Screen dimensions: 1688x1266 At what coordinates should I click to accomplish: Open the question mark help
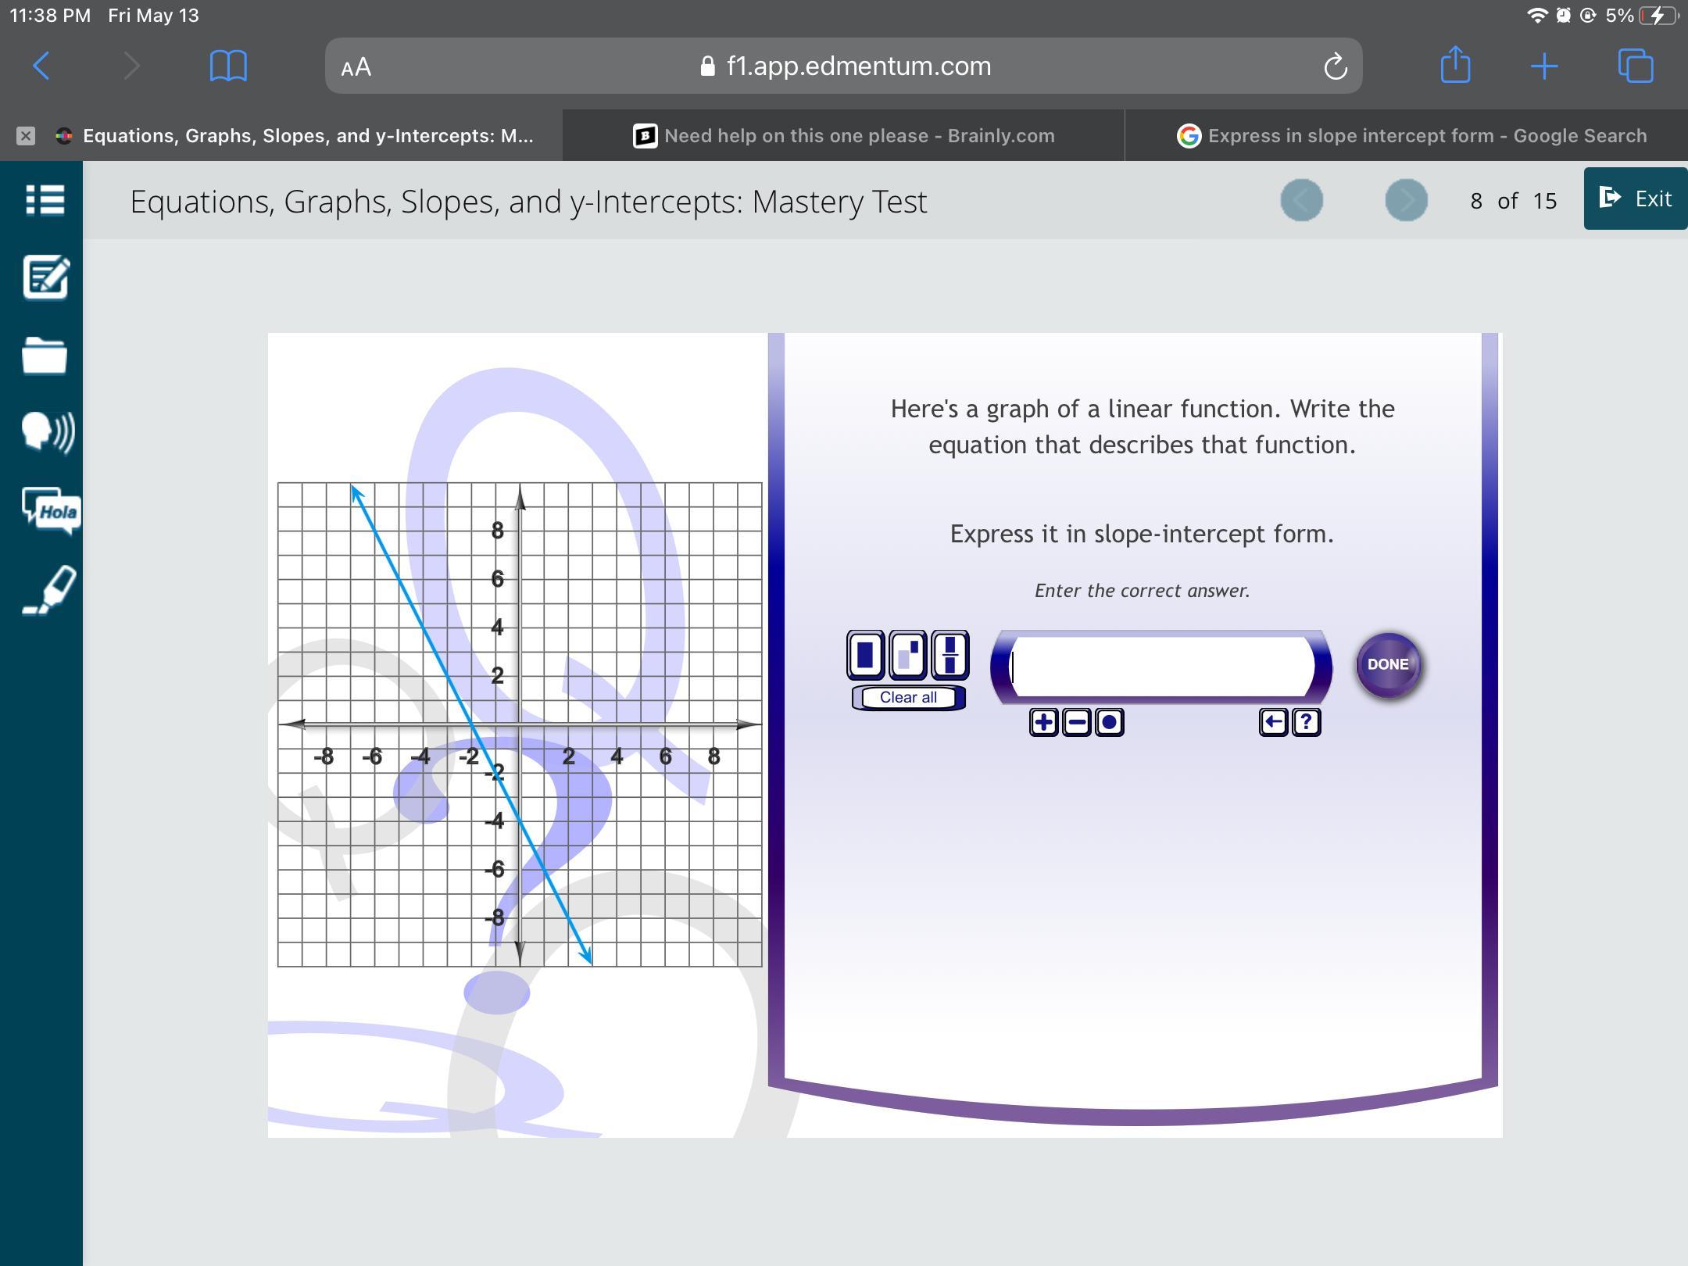pyautogui.click(x=1306, y=722)
